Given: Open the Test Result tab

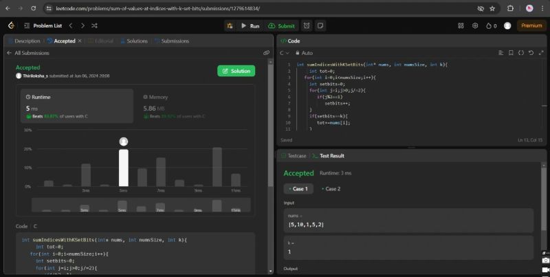Looking at the screenshot, I should coord(329,155).
